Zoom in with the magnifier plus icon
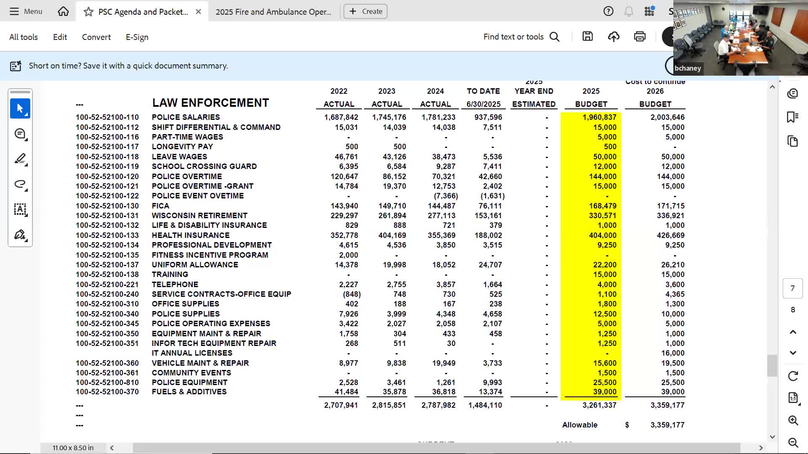Viewport: 808px width, 454px height. coord(793,420)
